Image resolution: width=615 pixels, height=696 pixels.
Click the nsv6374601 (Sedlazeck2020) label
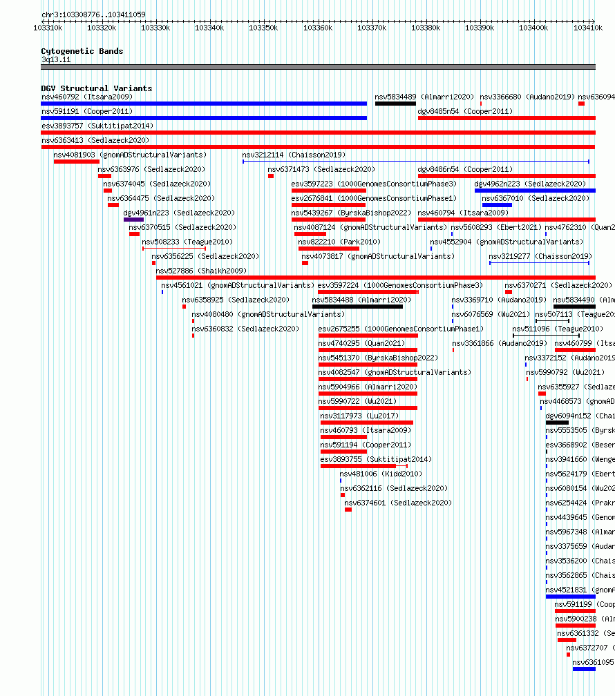(x=398, y=503)
